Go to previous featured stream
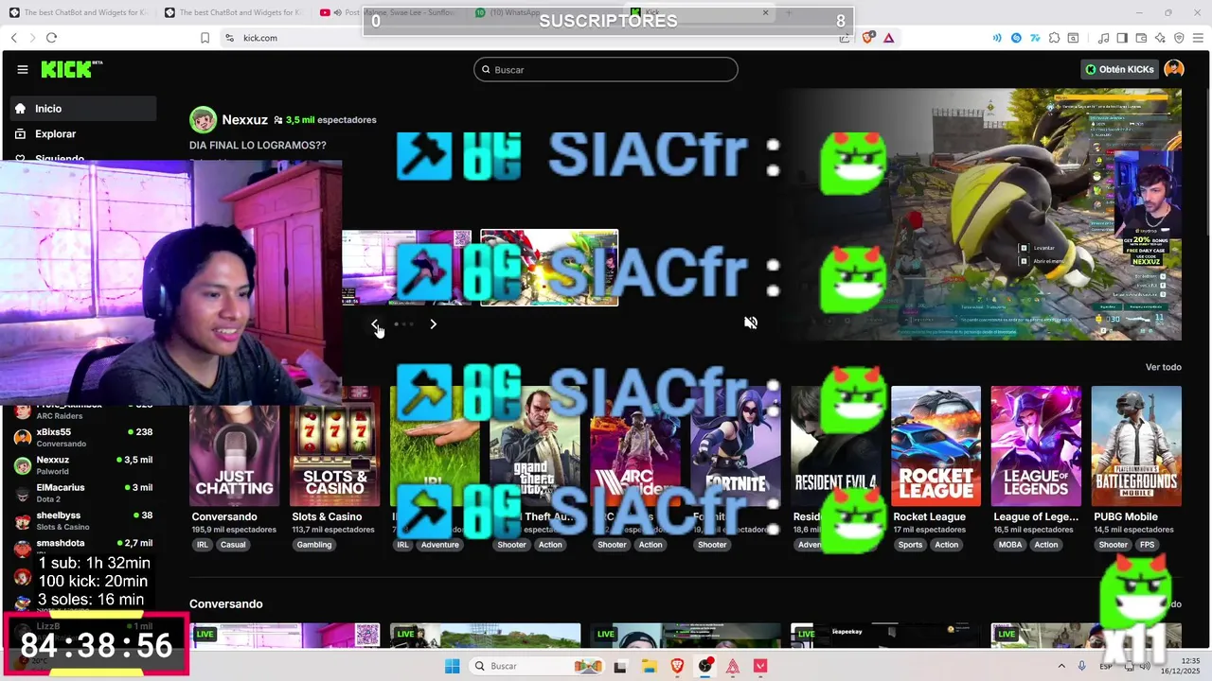Image resolution: width=1212 pixels, height=681 pixels. [376, 323]
